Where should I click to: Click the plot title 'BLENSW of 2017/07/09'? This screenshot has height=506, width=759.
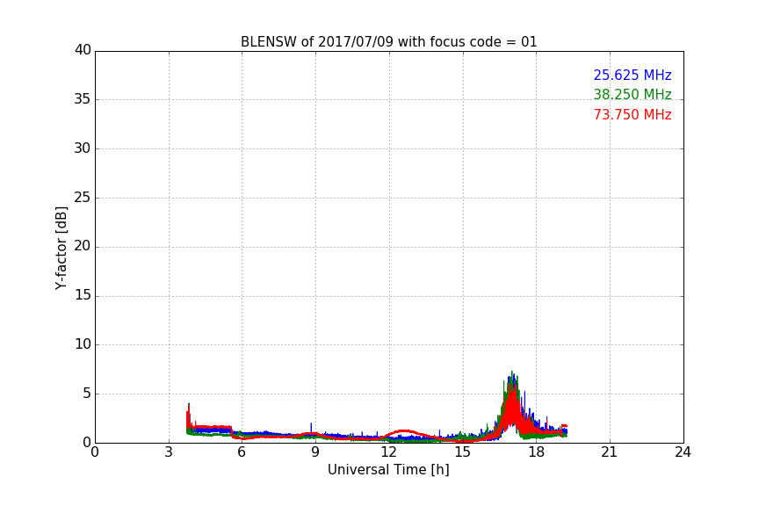388,42
